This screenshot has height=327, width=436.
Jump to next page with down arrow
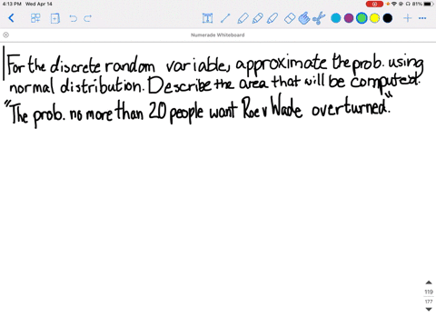click(x=429, y=309)
